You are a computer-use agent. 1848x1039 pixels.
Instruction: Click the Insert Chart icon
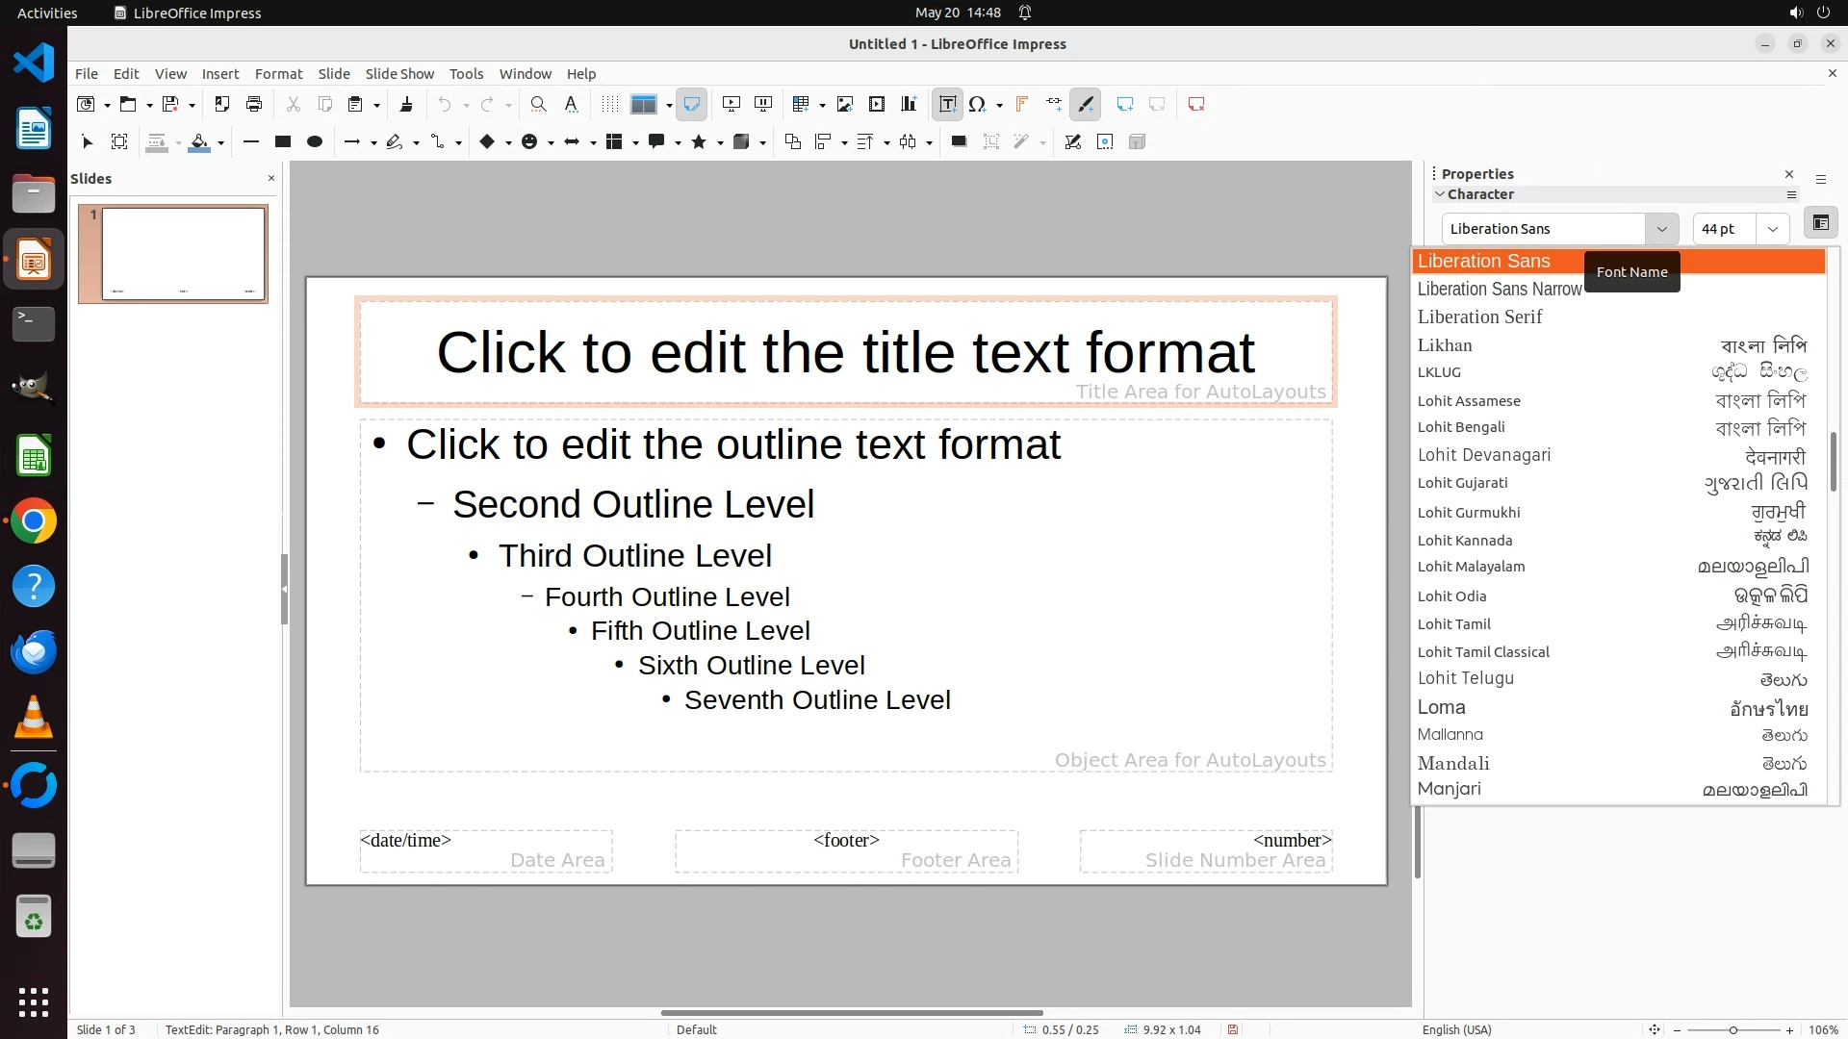tap(909, 104)
